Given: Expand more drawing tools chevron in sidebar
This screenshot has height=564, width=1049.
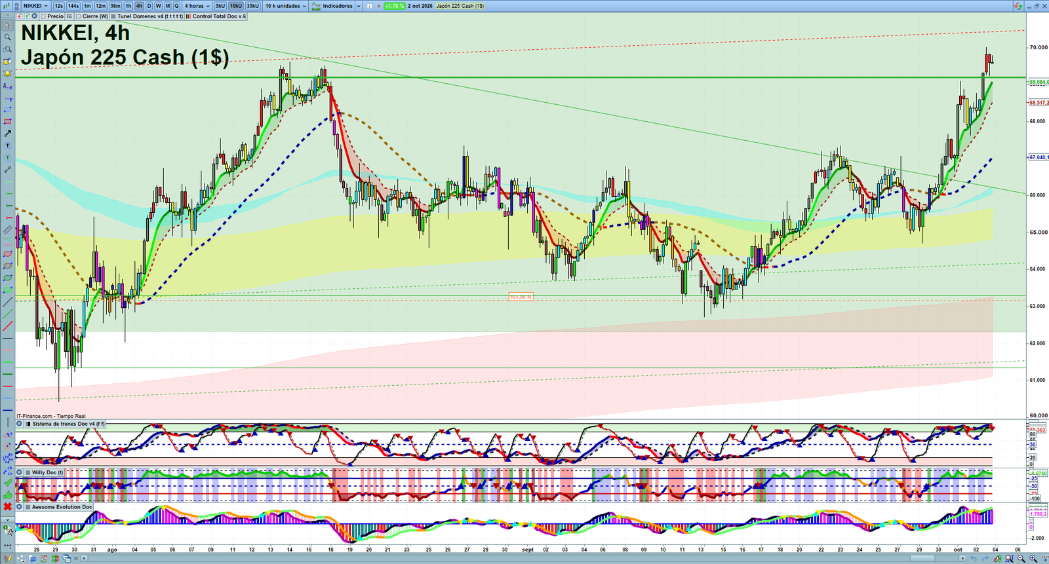Looking at the screenshot, I should point(7,519).
